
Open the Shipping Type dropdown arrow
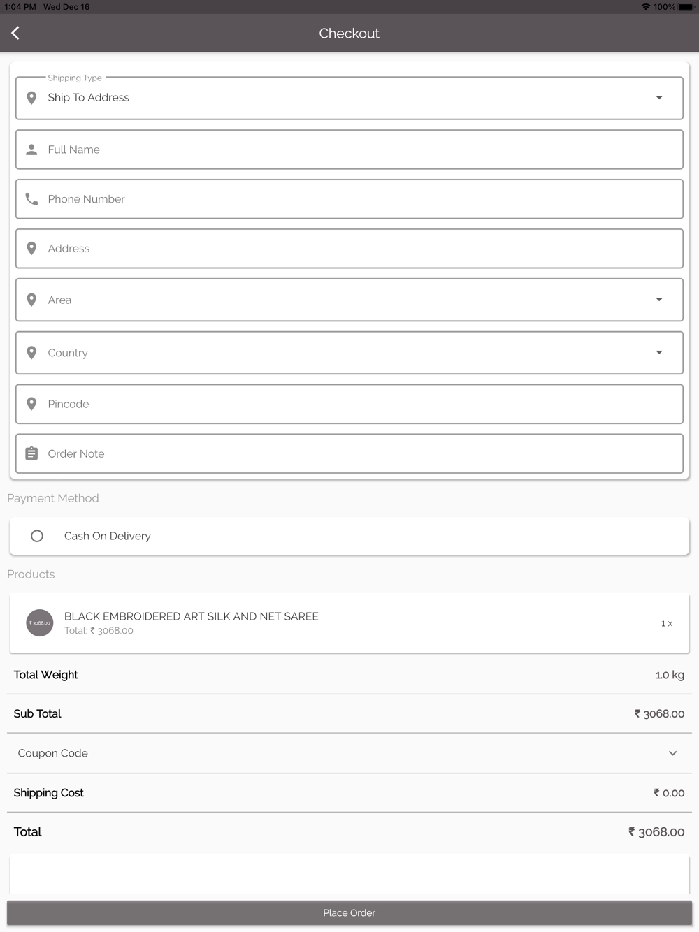(x=658, y=98)
